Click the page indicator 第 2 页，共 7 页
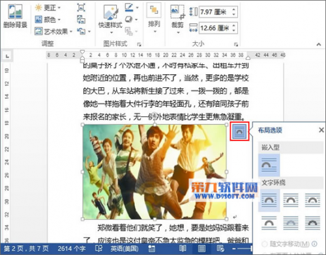This screenshot has width=326, height=255. pos(26,248)
